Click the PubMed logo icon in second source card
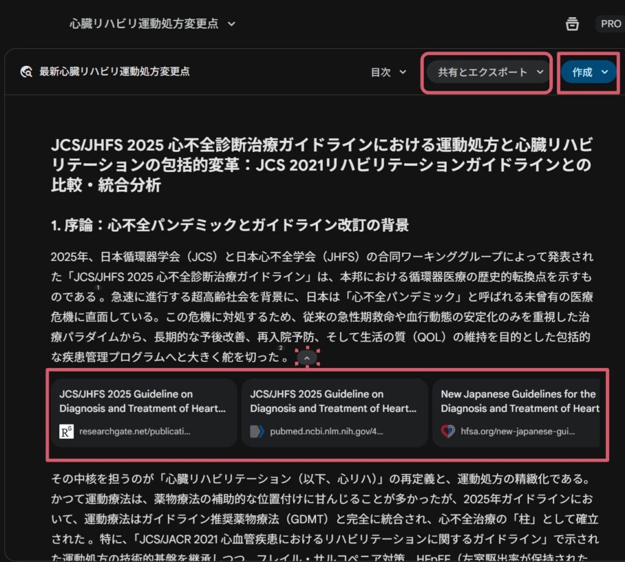 point(257,431)
